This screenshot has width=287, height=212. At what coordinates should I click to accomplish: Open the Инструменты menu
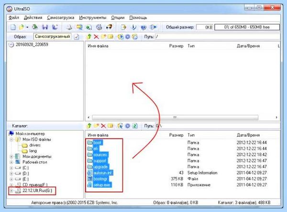click(x=93, y=18)
